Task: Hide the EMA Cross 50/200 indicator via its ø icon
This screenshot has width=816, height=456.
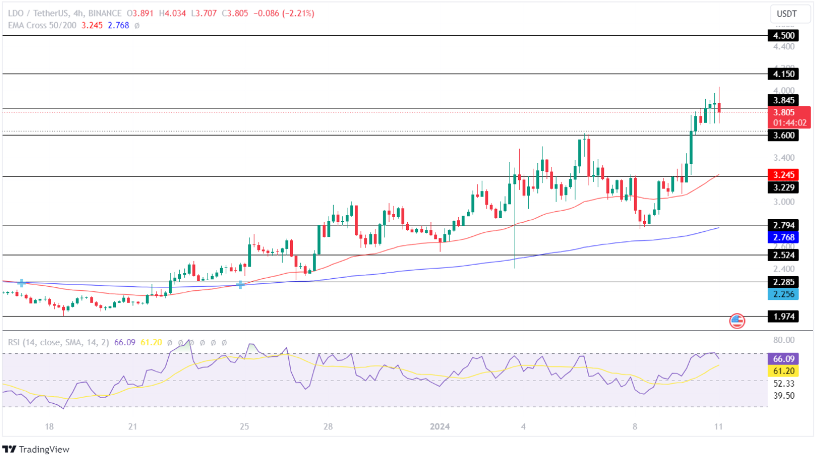Action: [137, 26]
